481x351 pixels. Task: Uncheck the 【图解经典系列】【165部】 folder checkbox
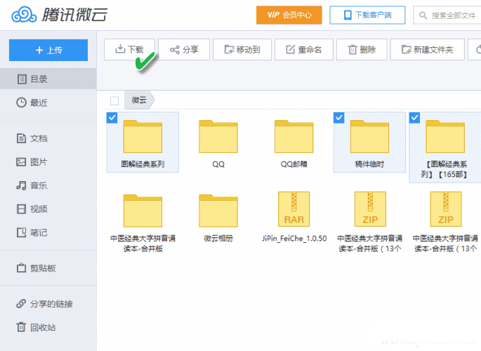(415, 117)
